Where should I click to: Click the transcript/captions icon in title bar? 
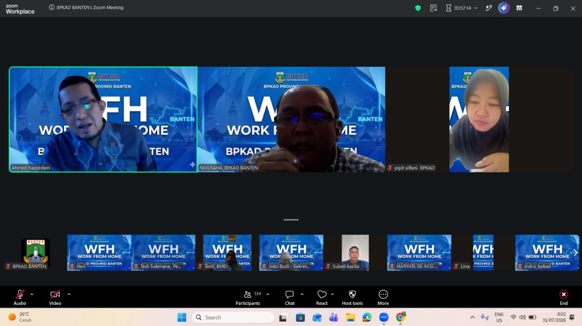coord(434,8)
